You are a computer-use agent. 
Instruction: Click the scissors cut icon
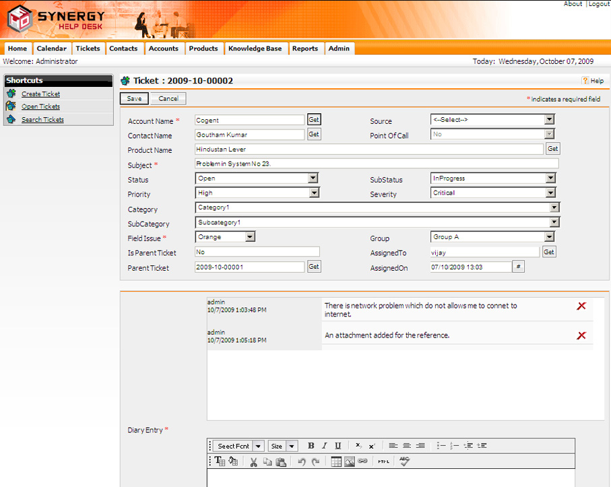[x=254, y=461]
